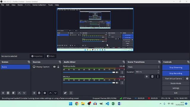
Task: Pop out the Controls dock
Action: 188,62
